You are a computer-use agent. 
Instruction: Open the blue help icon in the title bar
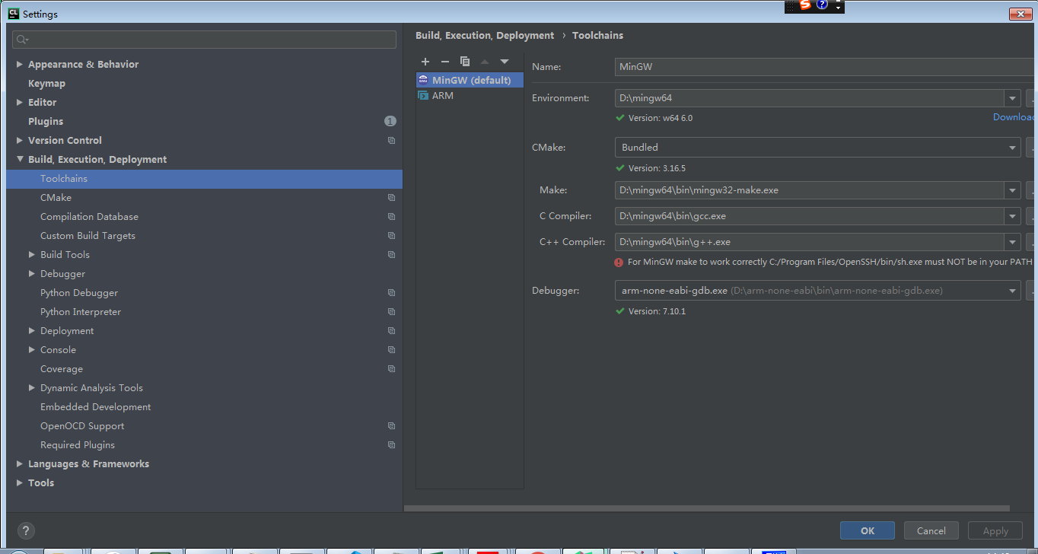pyautogui.click(x=822, y=5)
